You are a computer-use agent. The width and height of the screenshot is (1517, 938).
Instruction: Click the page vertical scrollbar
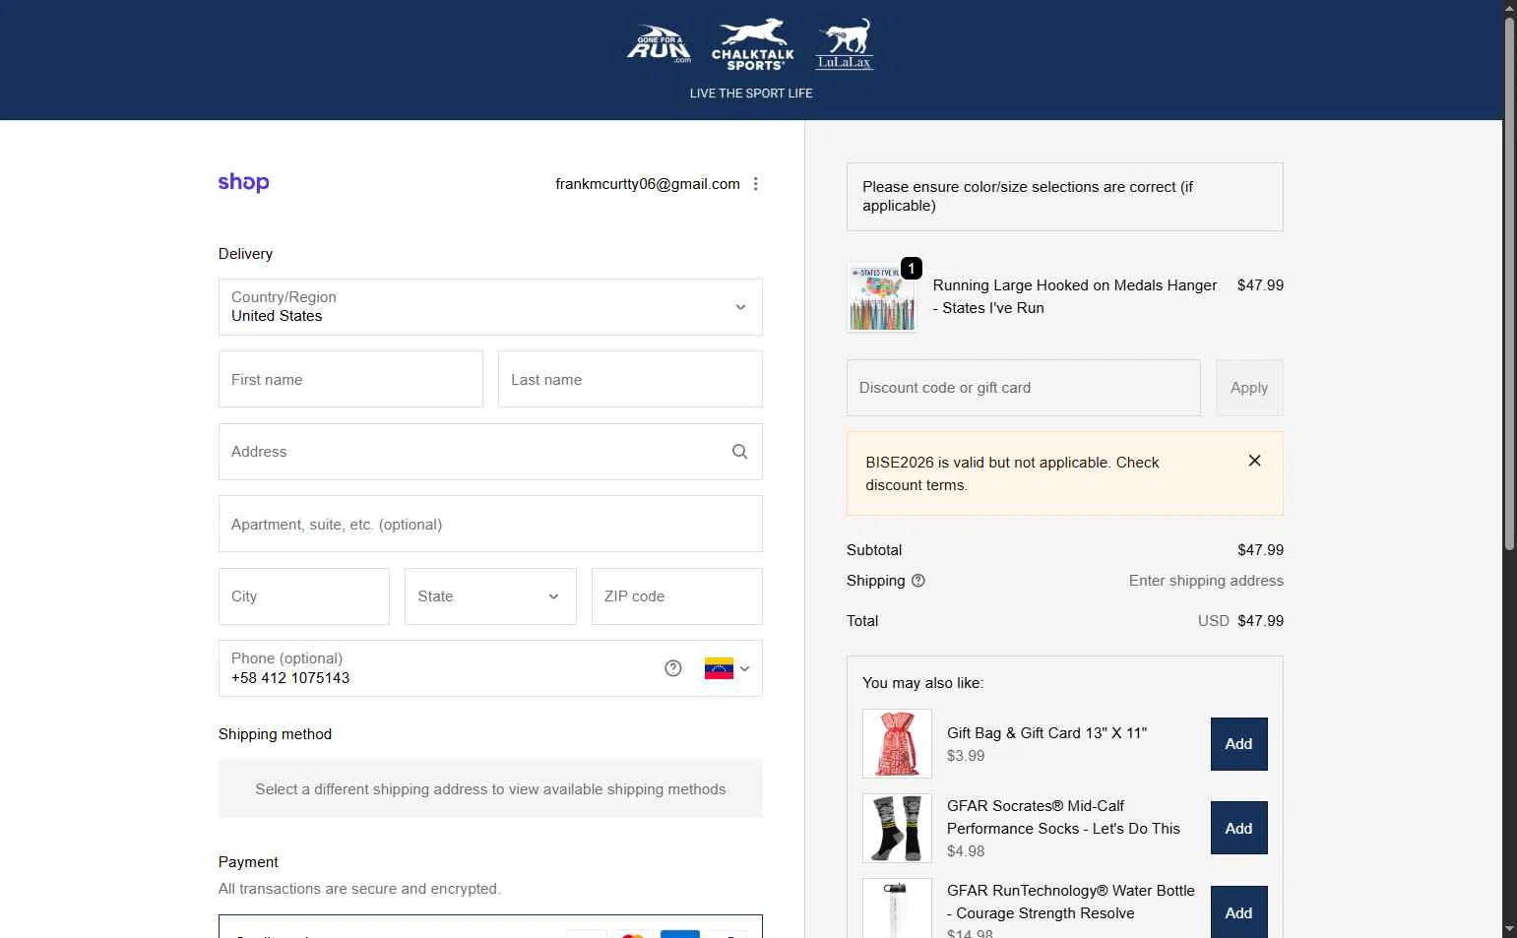(x=1509, y=283)
